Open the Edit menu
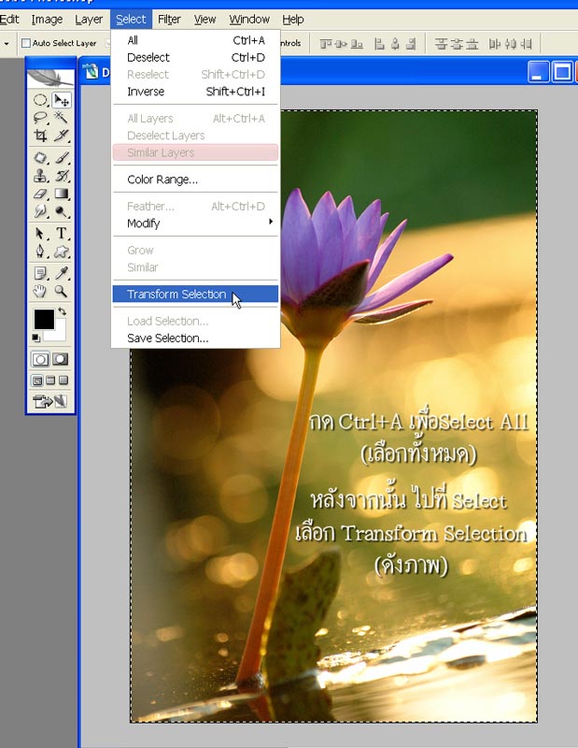 (x=9, y=20)
